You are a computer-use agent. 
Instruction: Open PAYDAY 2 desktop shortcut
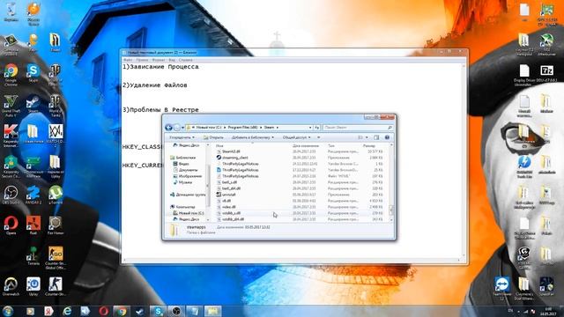33,195
